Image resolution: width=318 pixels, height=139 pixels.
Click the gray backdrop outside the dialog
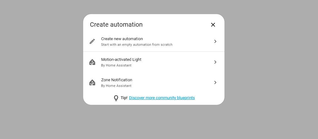click(x=41, y=69)
